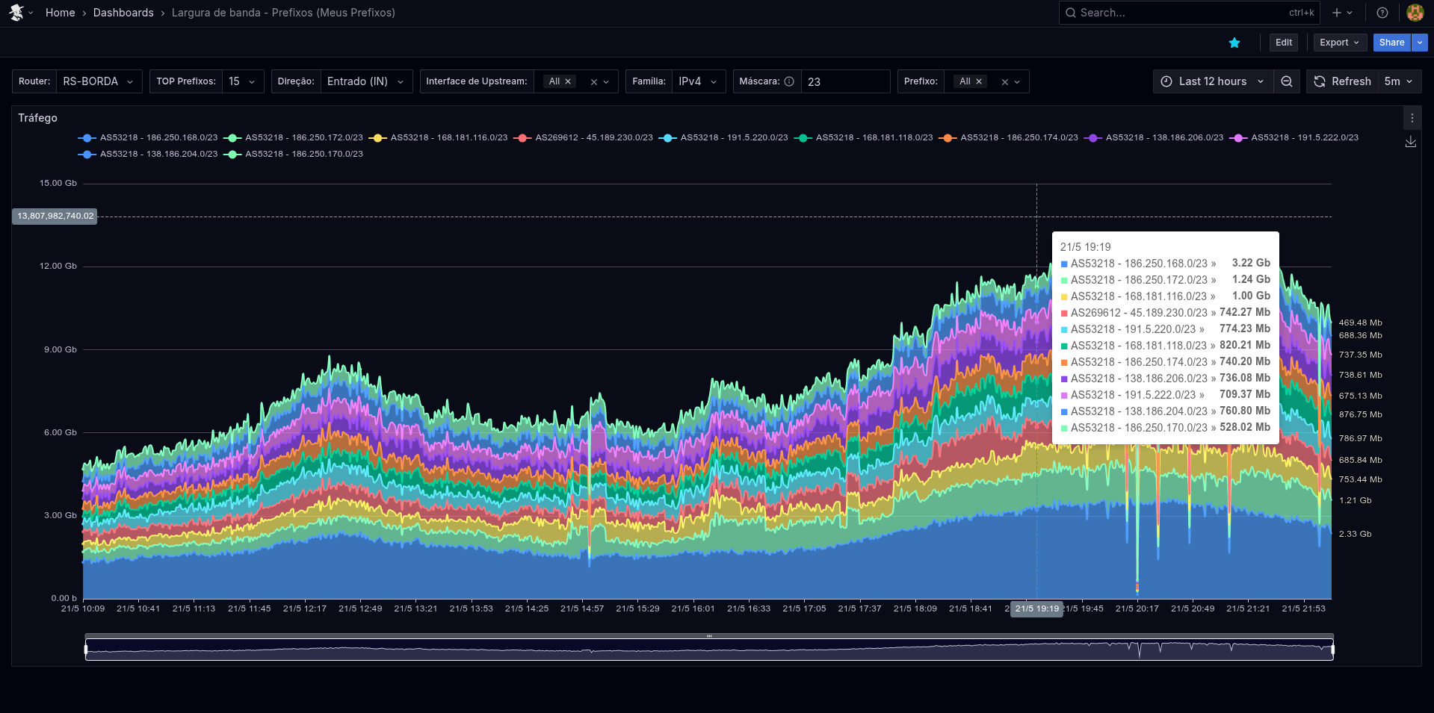Open the Tráfego panel three-dot menu
The width and height of the screenshot is (1434, 713).
(1412, 118)
